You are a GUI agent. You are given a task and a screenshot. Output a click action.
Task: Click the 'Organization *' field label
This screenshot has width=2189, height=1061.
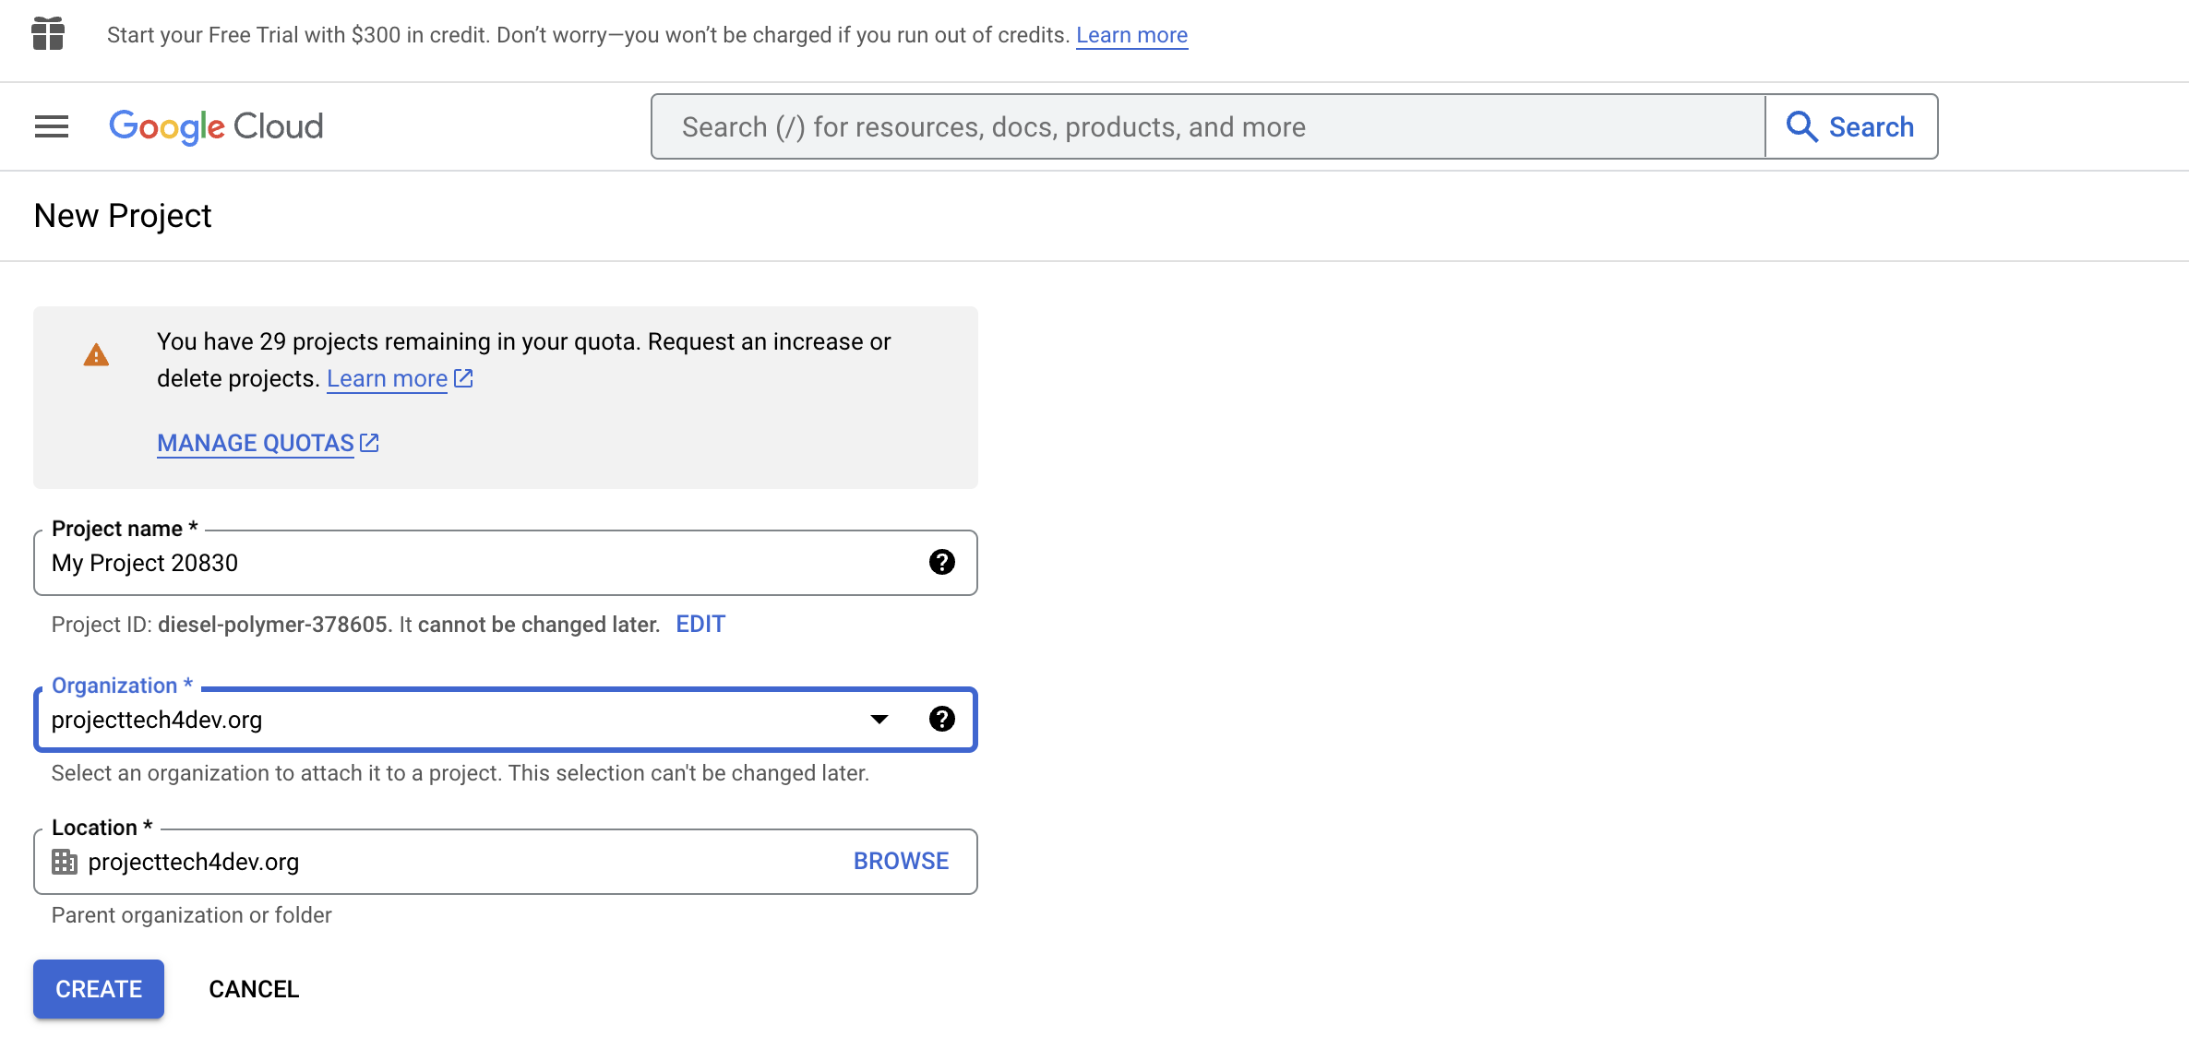(122, 685)
